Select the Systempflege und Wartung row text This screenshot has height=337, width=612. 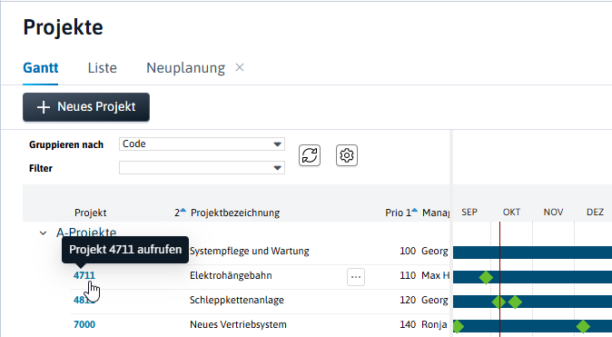(x=250, y=251)
